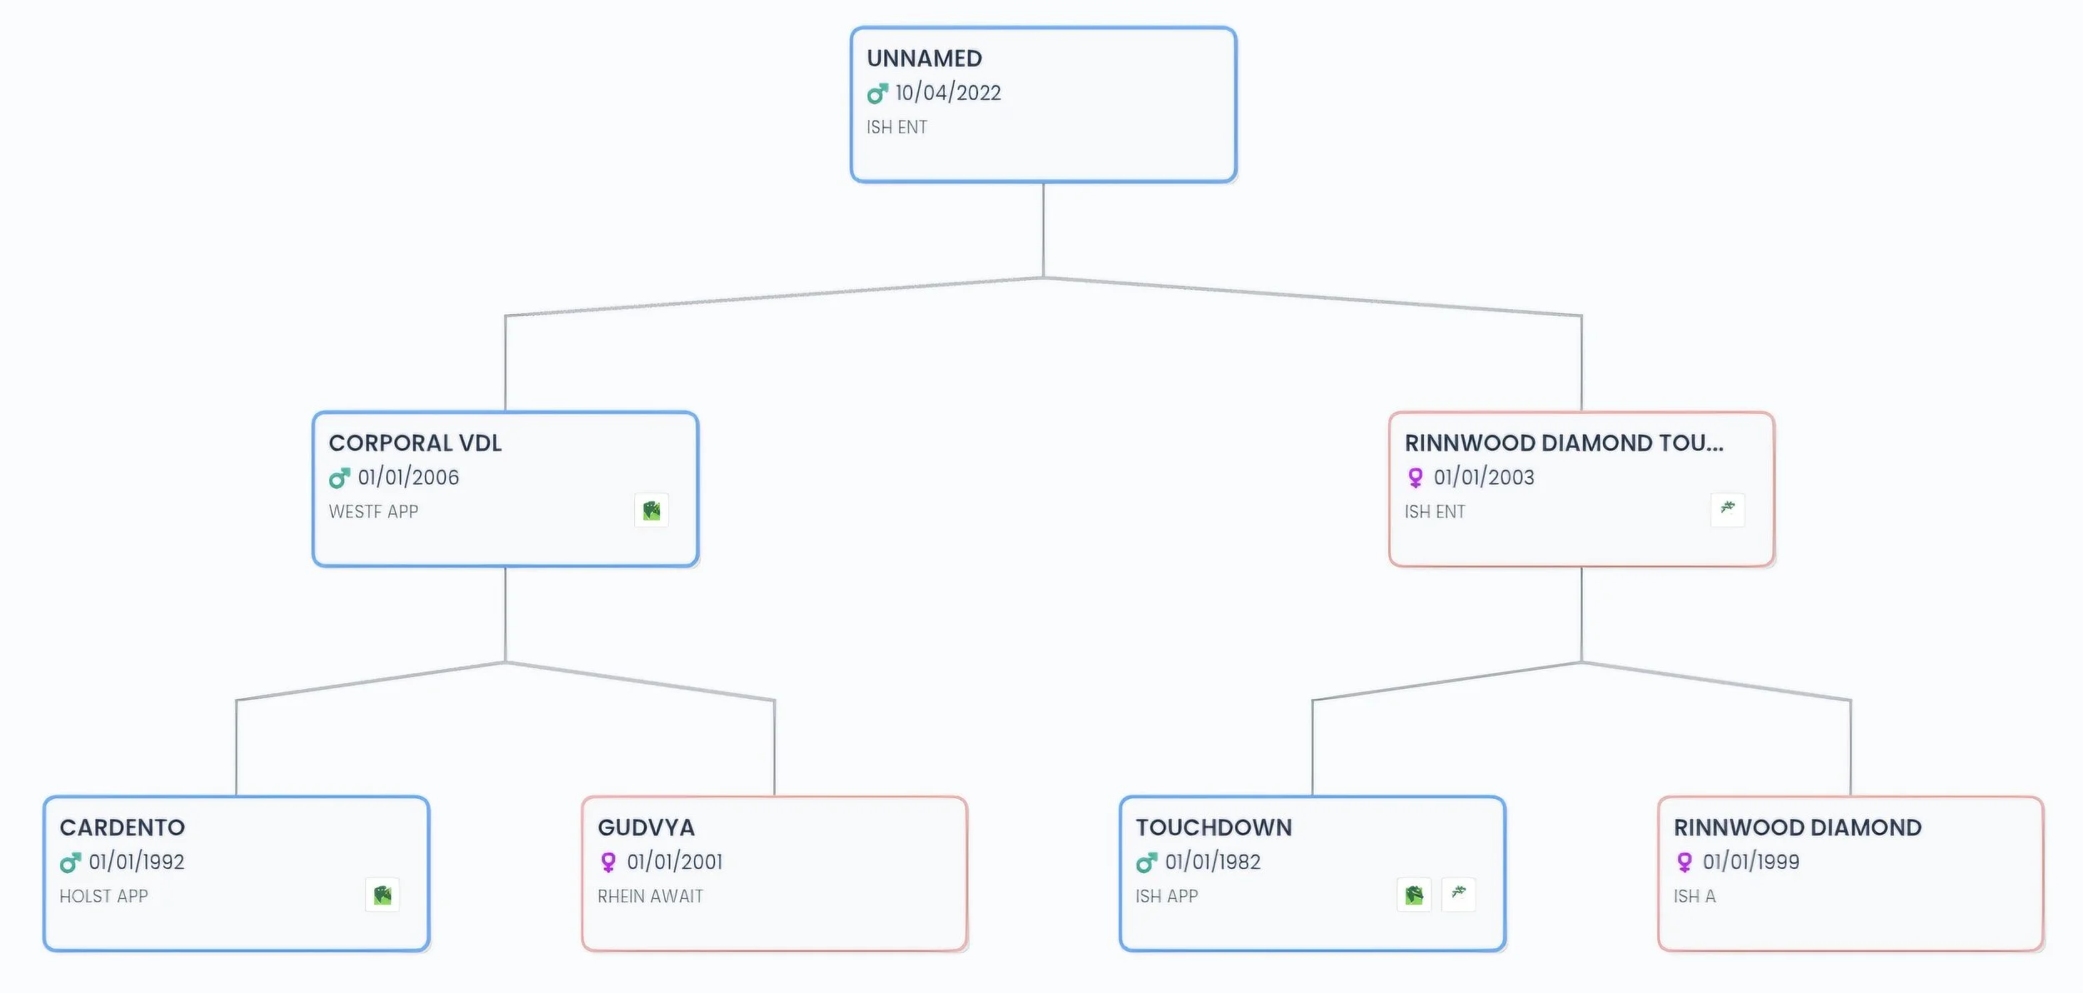Click the green horse head badge on Corporal VDL
Image resolution: width=2083 pixels, height=993 pixels.
[652, 511]
